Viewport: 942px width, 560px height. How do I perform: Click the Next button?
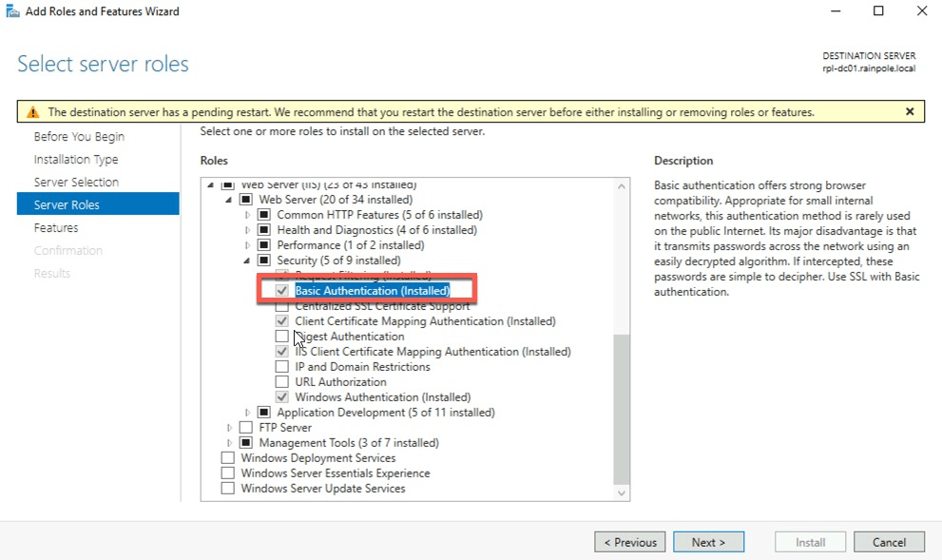click(x=708, y=542)
